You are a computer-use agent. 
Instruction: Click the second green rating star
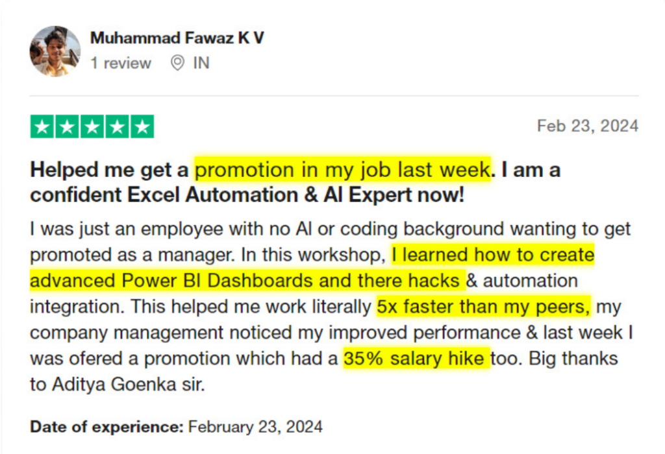pyautogui.click(x=68, y=126)
